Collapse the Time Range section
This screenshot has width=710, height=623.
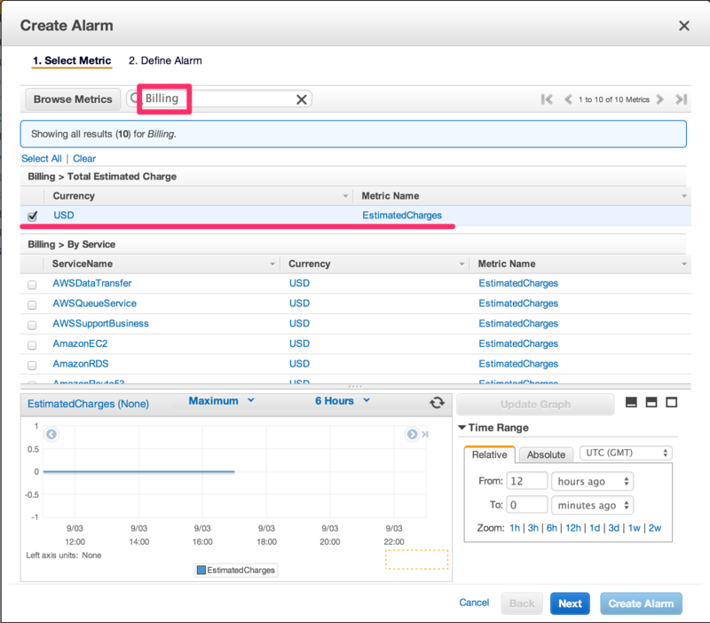461,428
